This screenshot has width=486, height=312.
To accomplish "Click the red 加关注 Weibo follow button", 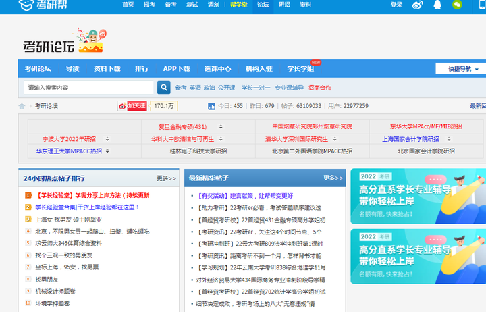I will tap(132, 106).
